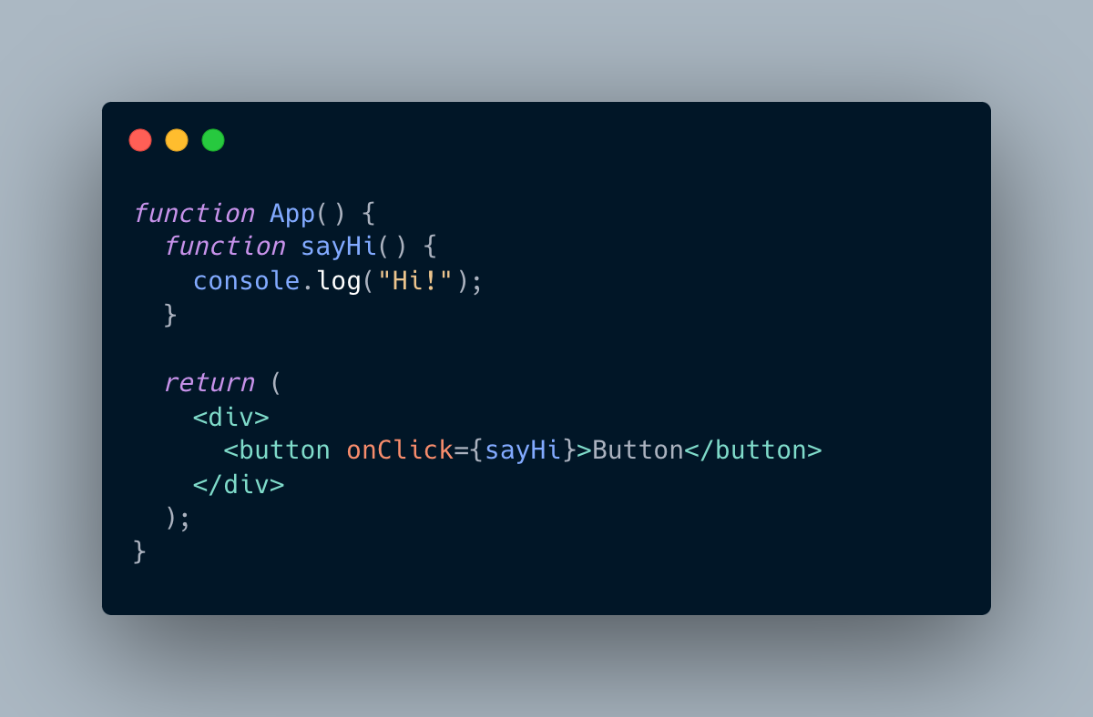Viewport: 1093px width, 717px height.
Task: Click the log method call
Action: [339, 281]
